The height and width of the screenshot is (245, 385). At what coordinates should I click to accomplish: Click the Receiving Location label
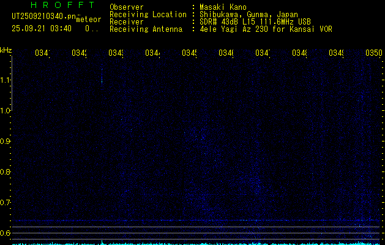tap(148, 15)
